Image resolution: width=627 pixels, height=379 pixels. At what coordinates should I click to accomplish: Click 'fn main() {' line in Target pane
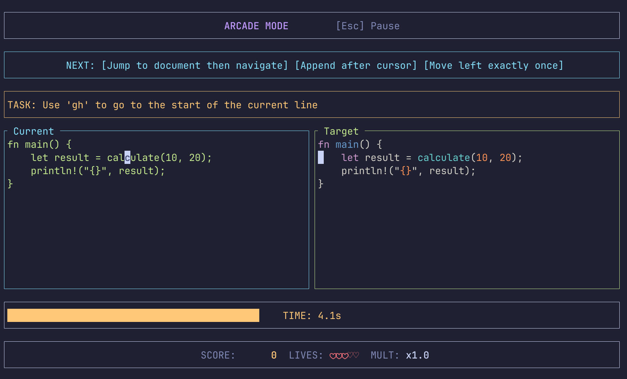(350, 145)
